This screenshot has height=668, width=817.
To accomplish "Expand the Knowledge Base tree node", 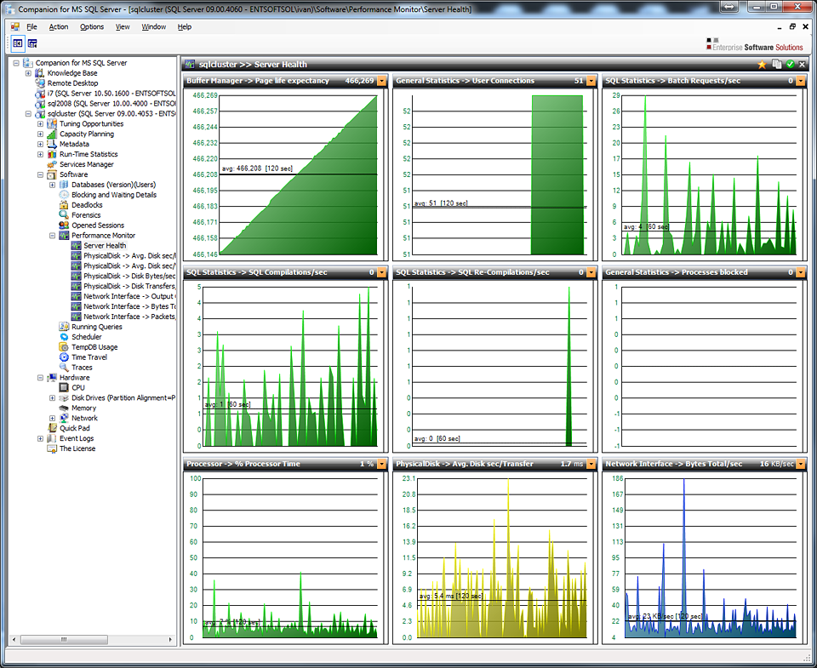I will coord(28,73).
